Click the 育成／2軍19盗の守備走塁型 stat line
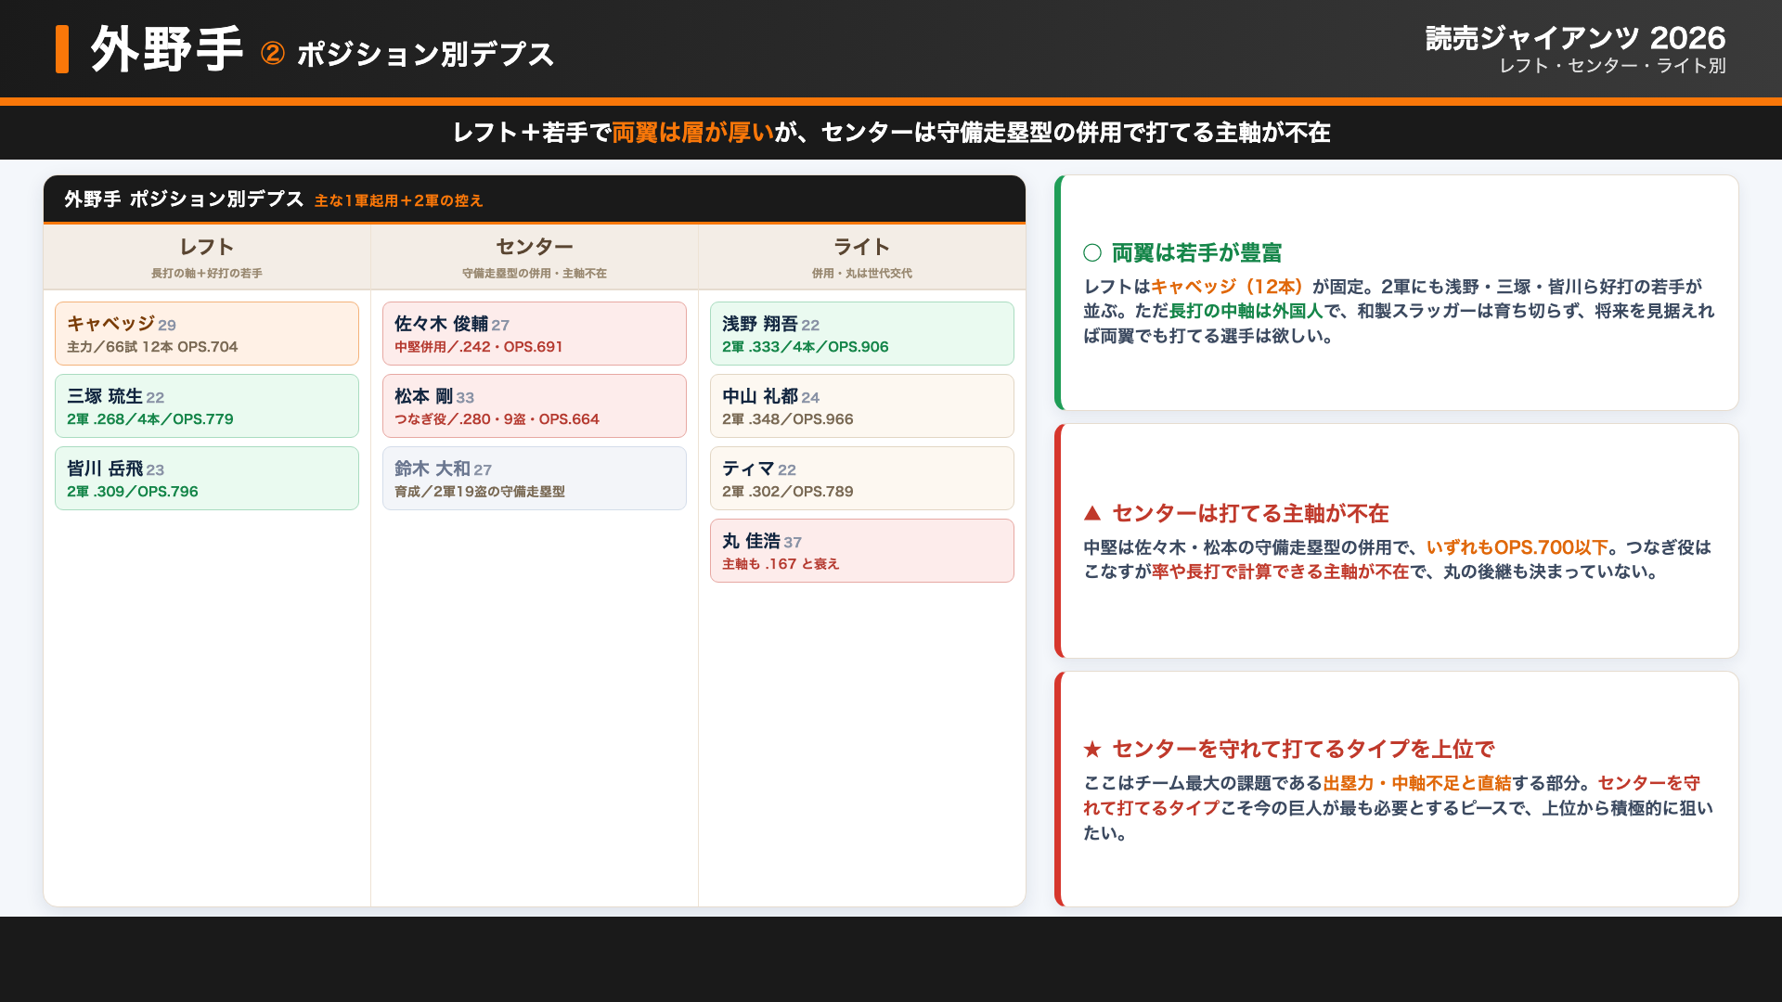This screenshot has height=1002, width=1782. (480, 492)
